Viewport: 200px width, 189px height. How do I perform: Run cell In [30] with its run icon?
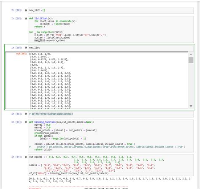26,48
